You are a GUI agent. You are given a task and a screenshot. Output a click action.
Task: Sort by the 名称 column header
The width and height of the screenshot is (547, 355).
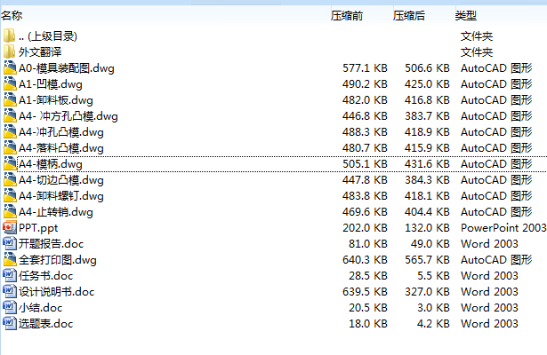coord(12,16)
